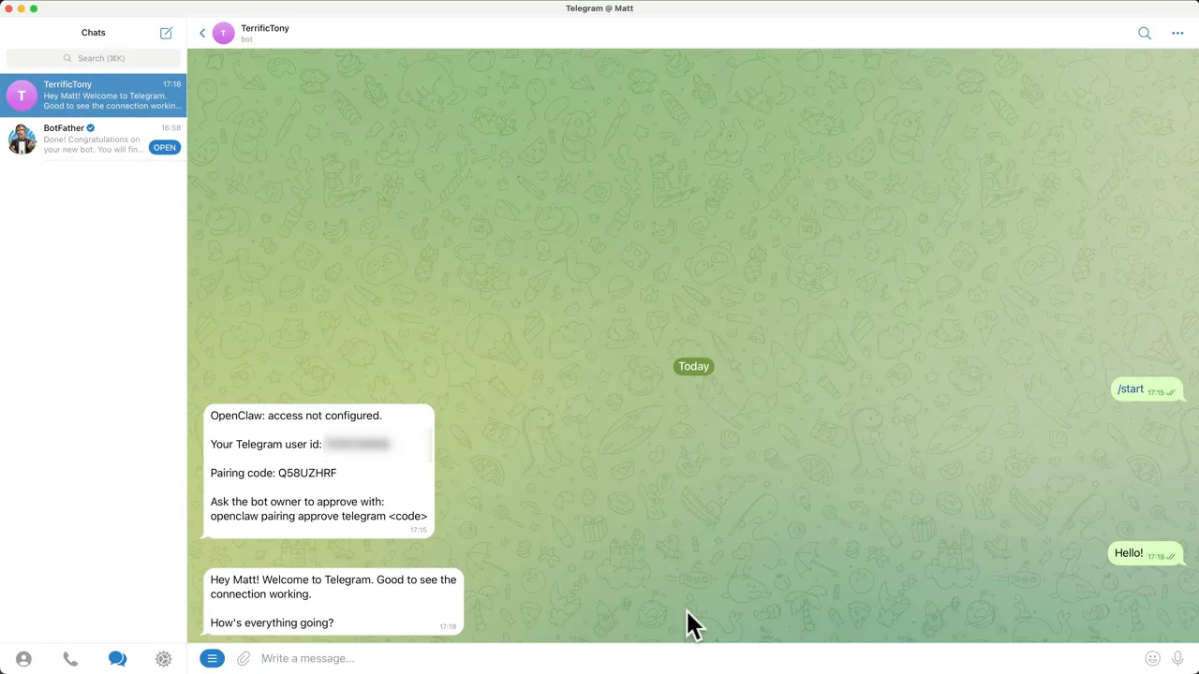Click the BotFather verified badge

91,127
